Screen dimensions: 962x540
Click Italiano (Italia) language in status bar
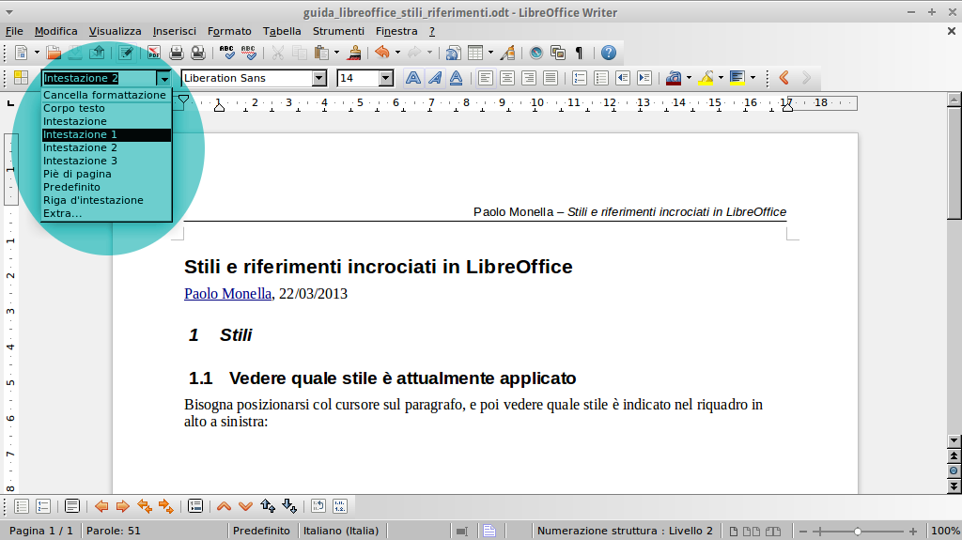341,531
